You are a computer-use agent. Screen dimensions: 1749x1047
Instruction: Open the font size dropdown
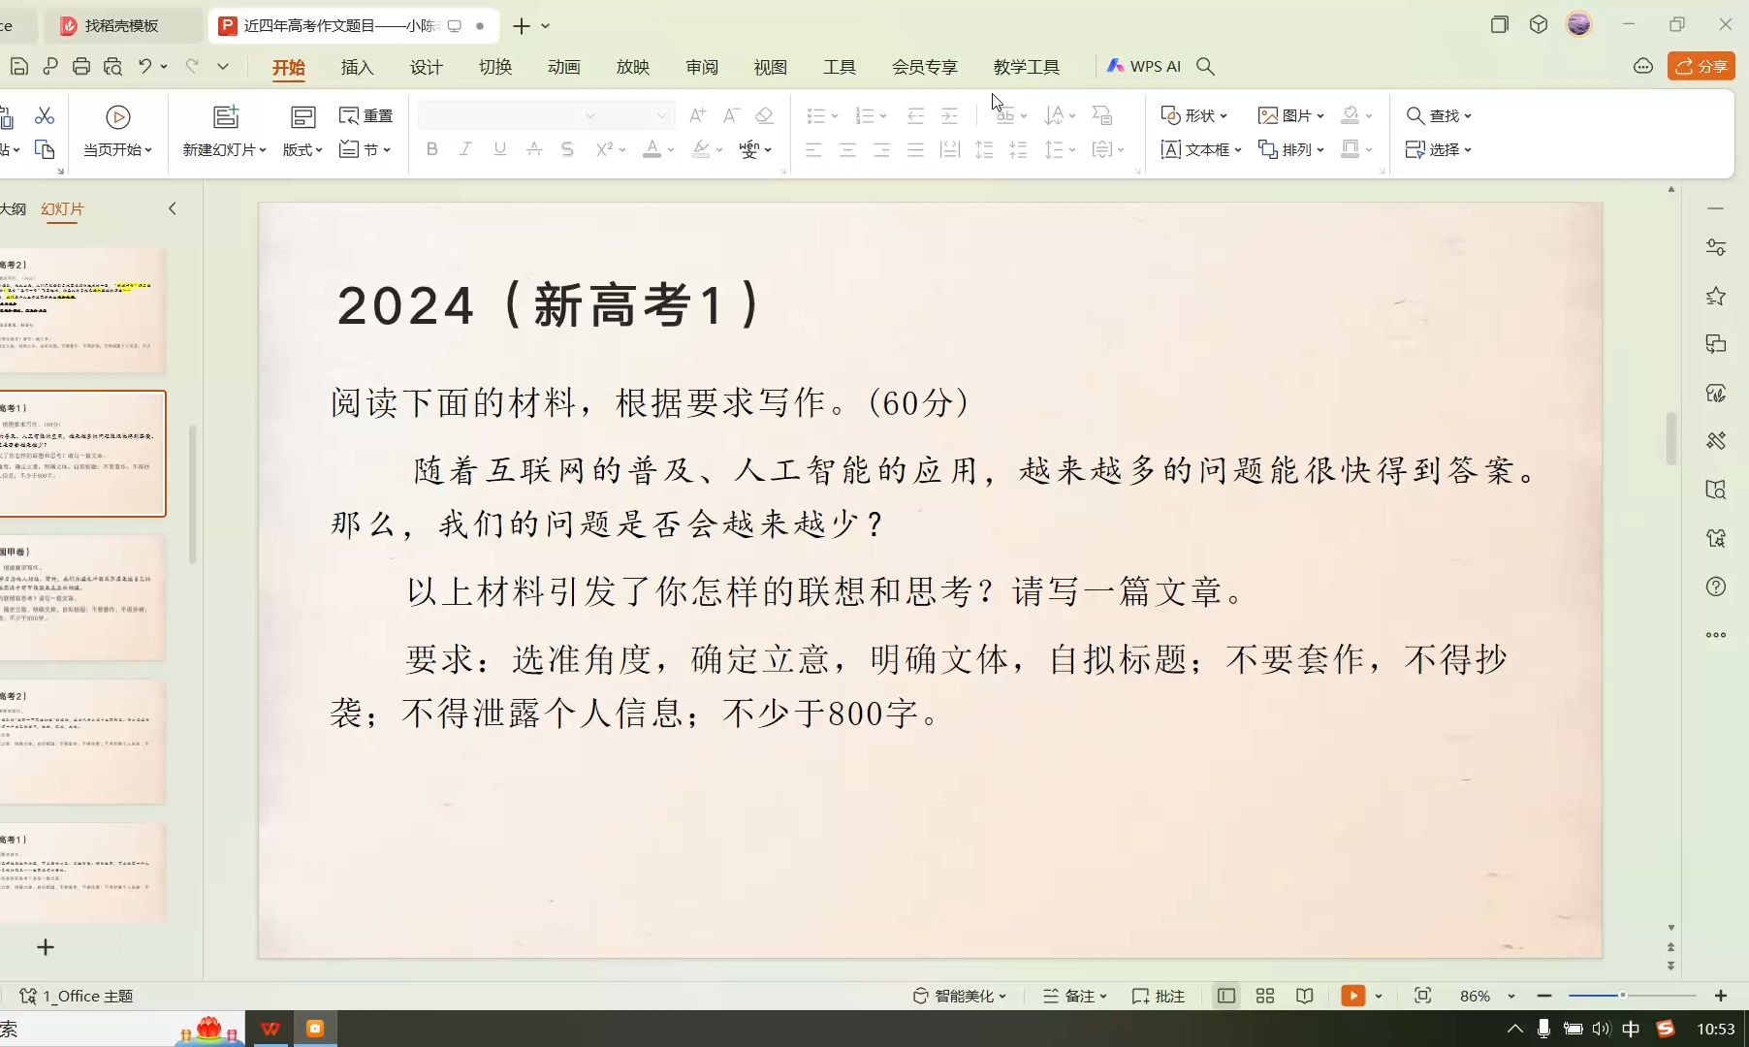coord(661,115)
